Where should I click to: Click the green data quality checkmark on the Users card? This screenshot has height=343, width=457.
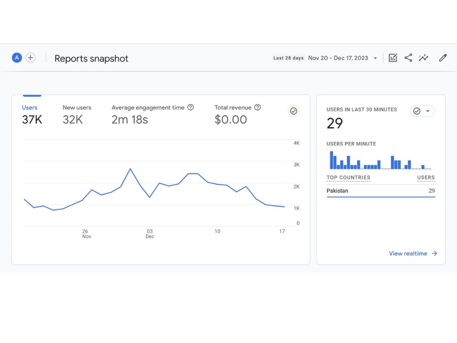(x=293, y=111)
